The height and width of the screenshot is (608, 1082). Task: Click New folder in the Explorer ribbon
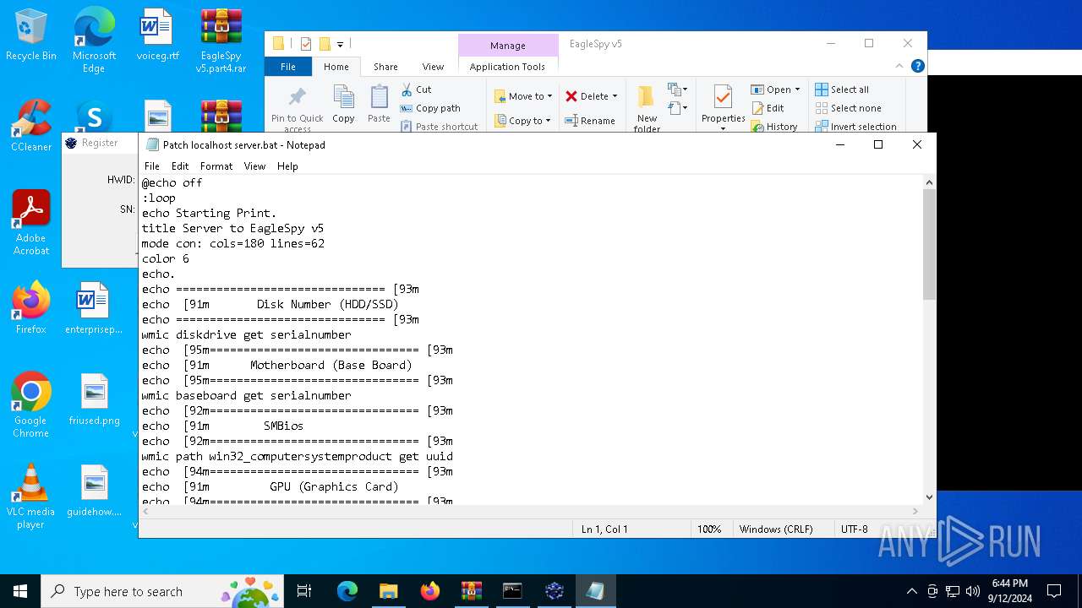tap(647, 108)
